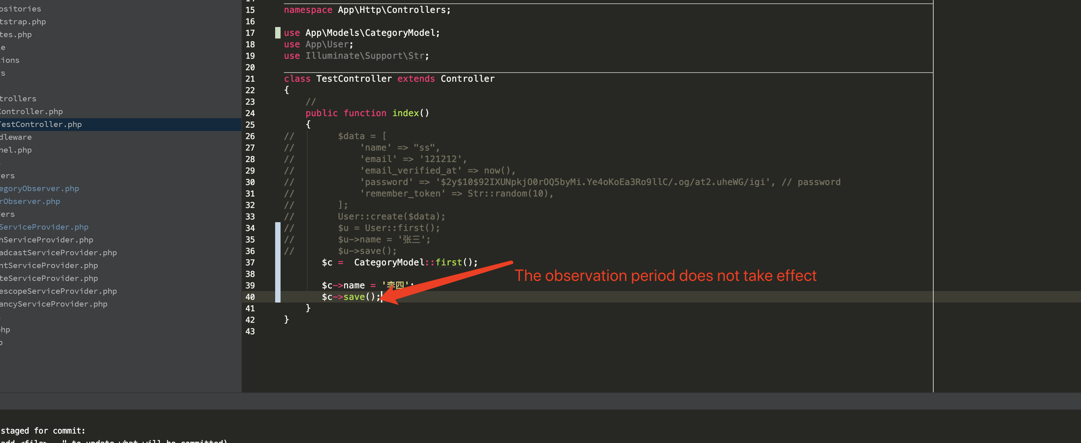Click the word CategoryModel on line 37
The width and height of the screenshot is (1081, 443).
point(389,262)
